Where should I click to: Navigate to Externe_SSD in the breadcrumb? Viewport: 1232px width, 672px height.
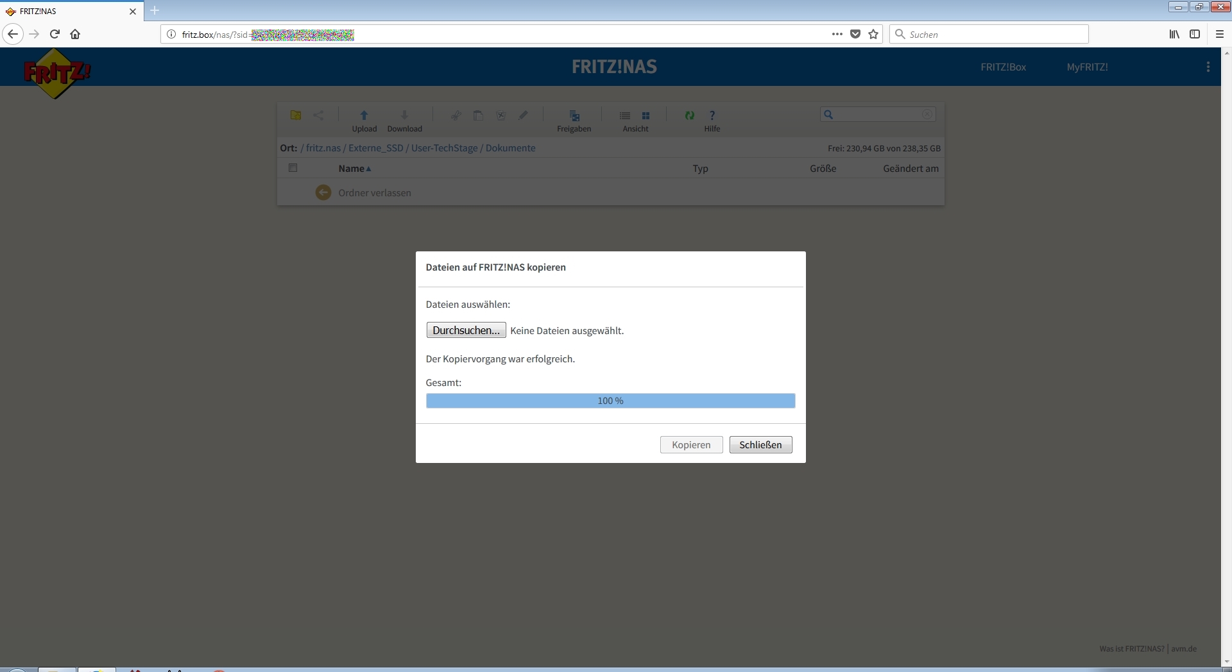click(376, 148)
